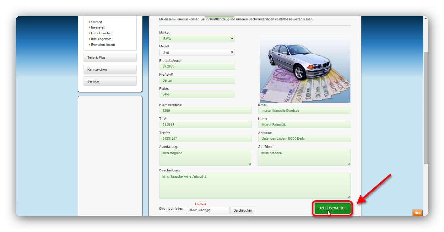Click the Schäden text area
This screenshot has height=232, width=444.
coord(305,157)
